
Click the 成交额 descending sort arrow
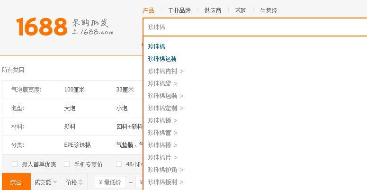coord(55,182)
